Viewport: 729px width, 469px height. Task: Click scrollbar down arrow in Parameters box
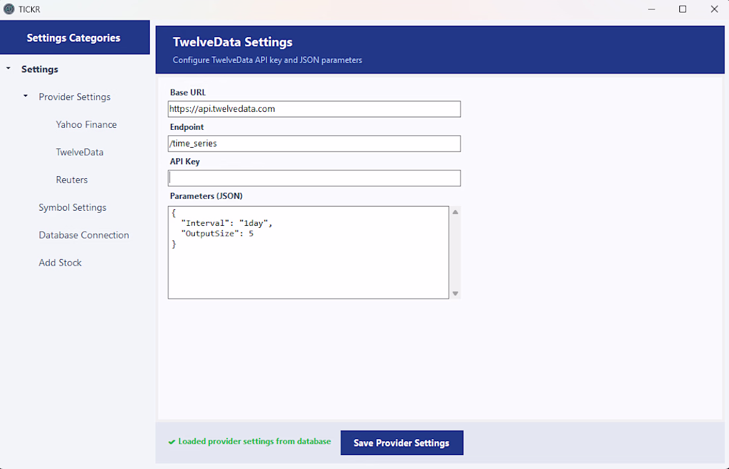click(x=456, y=293)
